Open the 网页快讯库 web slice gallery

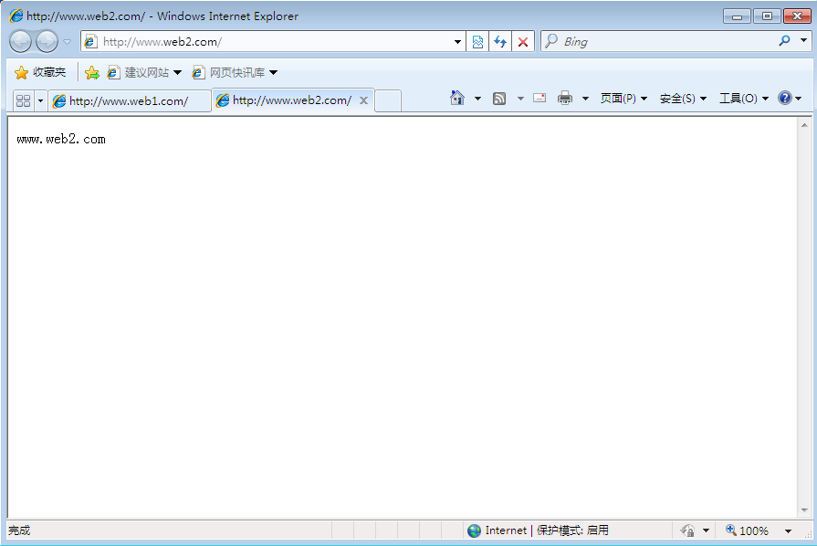point(235,72)
